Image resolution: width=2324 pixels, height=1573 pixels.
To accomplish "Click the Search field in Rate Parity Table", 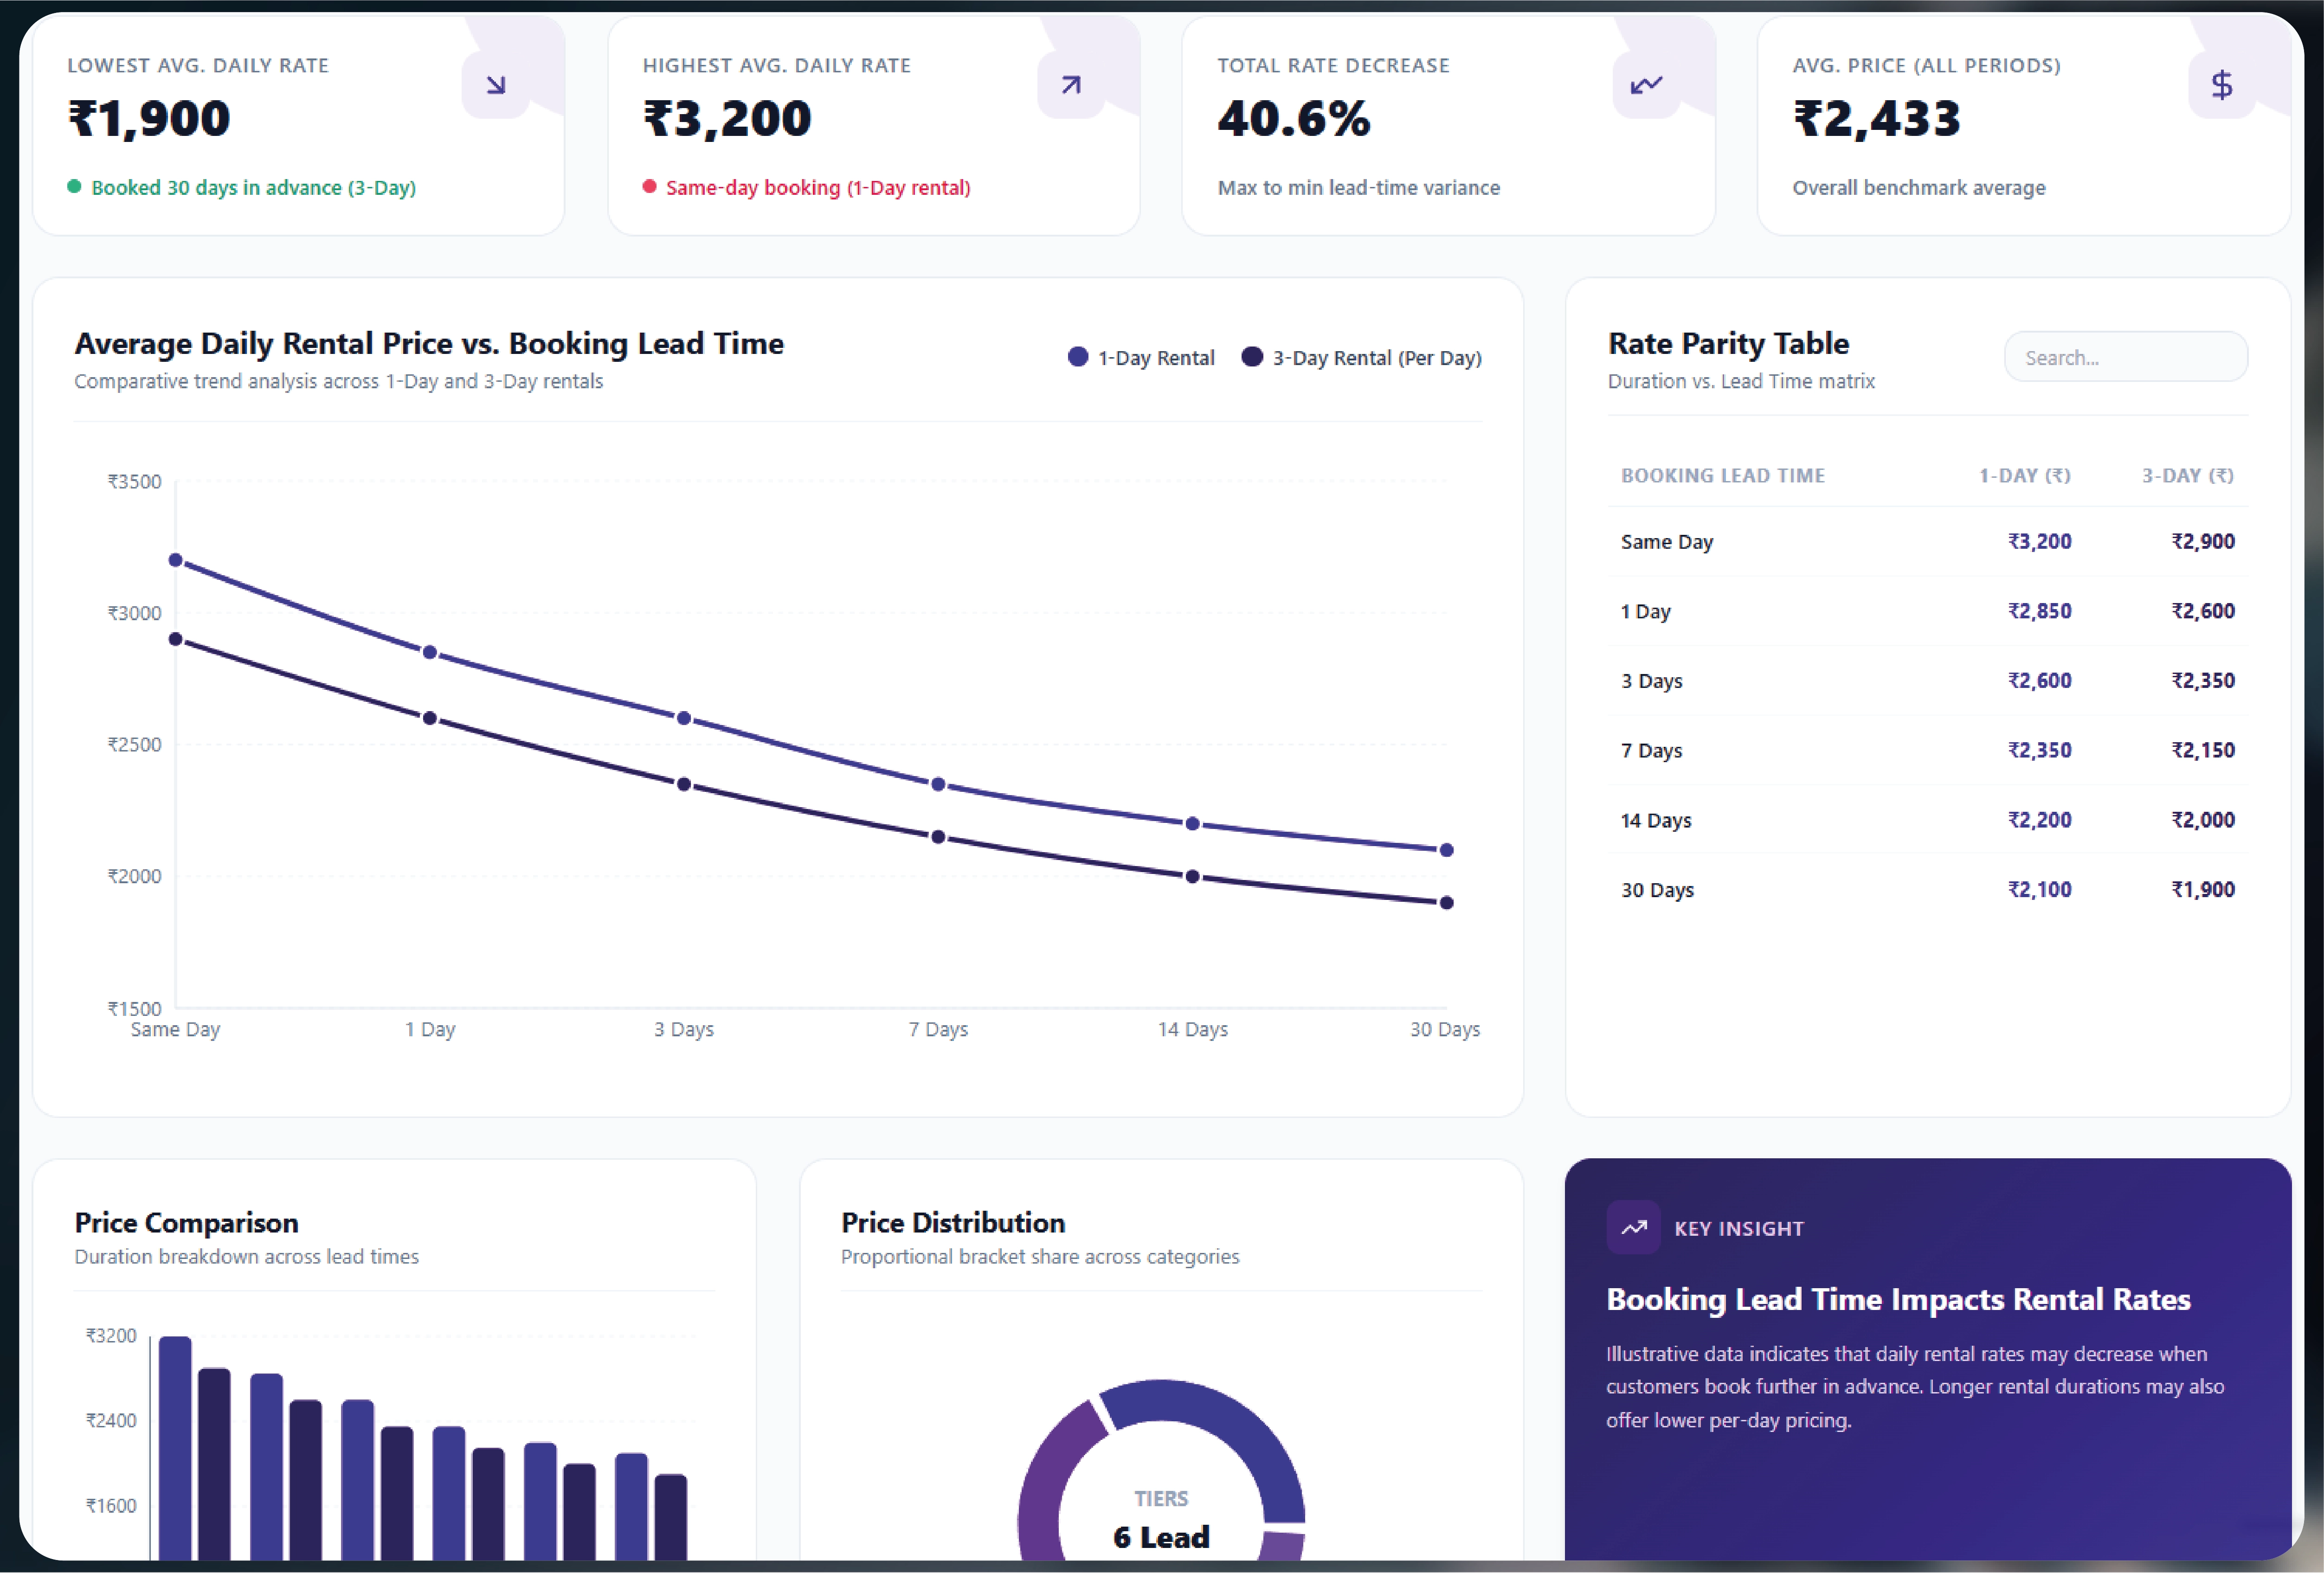I will click(2126, 357).
